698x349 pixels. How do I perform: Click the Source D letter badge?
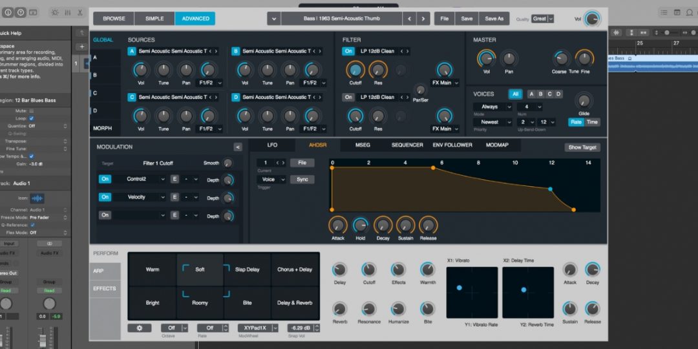click(x=235, y=97)
